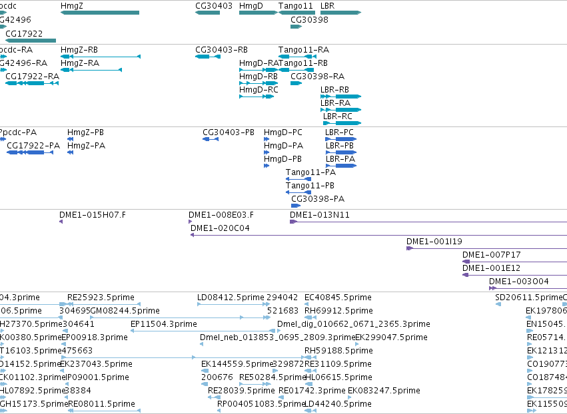Select the HmgZ-PB protein label
This screenshot has height=414, width=567.
(x=85, y=132)
